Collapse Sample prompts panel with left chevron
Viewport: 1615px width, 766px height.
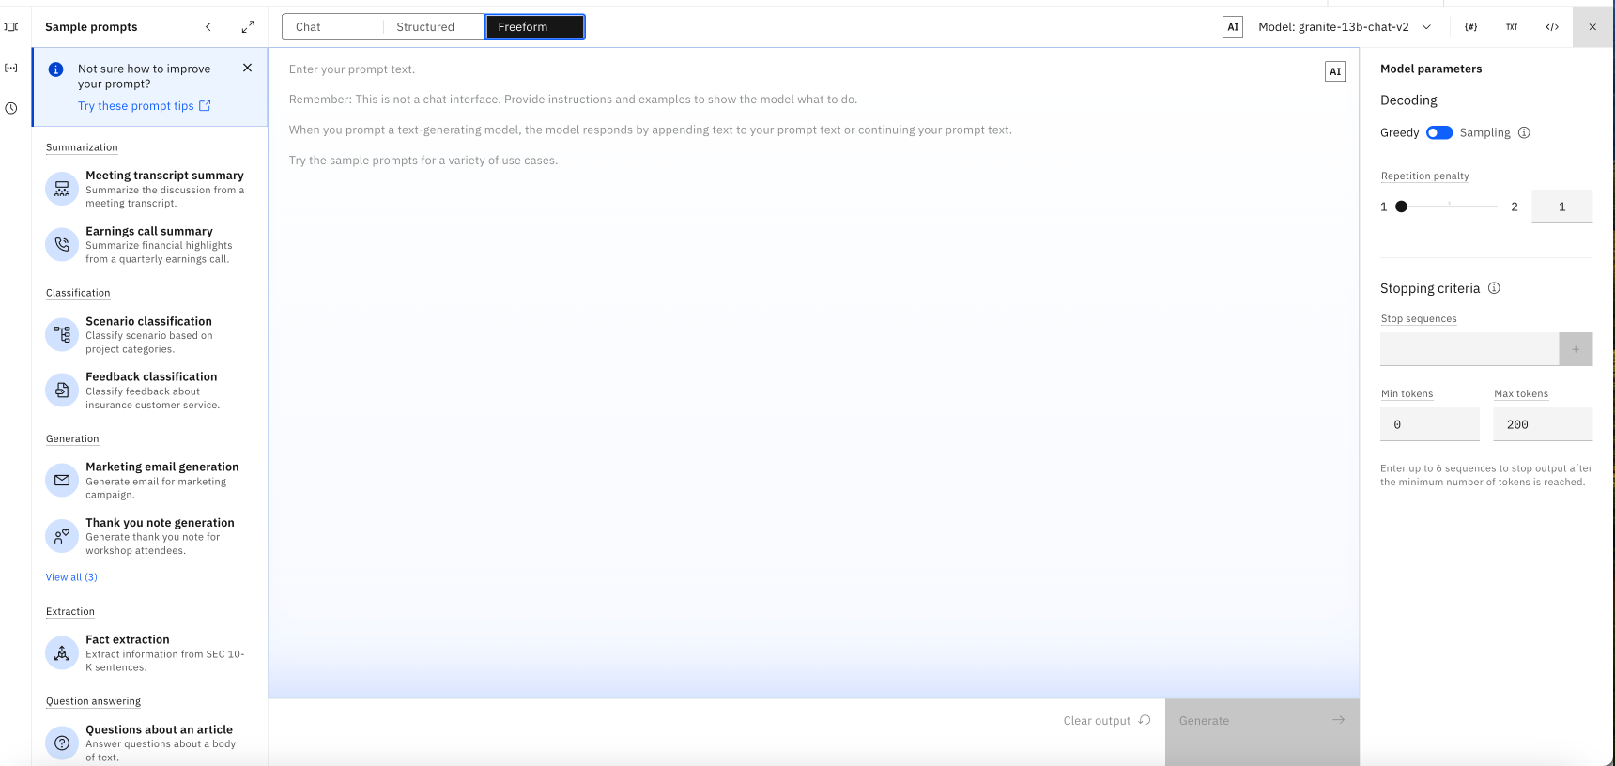[208, 27]
